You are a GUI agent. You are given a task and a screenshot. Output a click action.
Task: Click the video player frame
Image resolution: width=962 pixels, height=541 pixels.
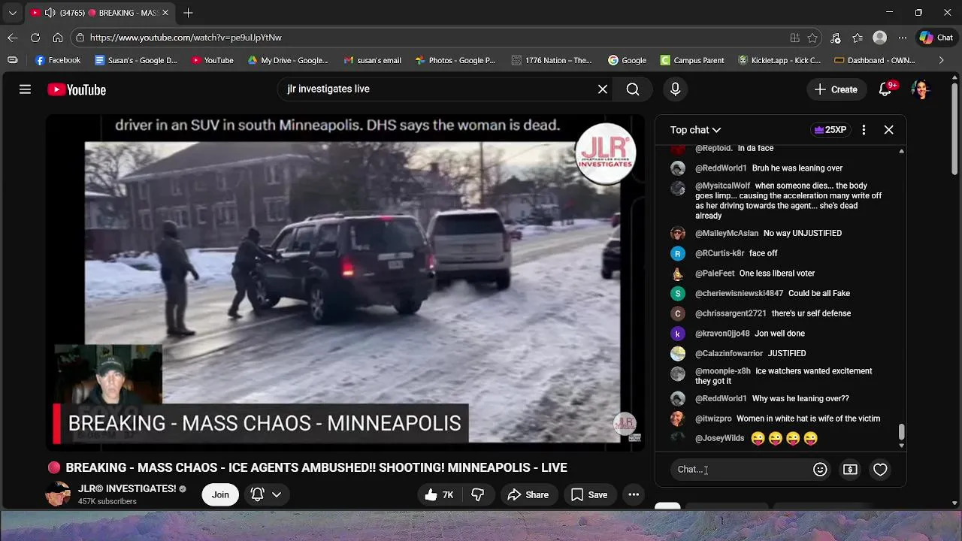(345, 283)
